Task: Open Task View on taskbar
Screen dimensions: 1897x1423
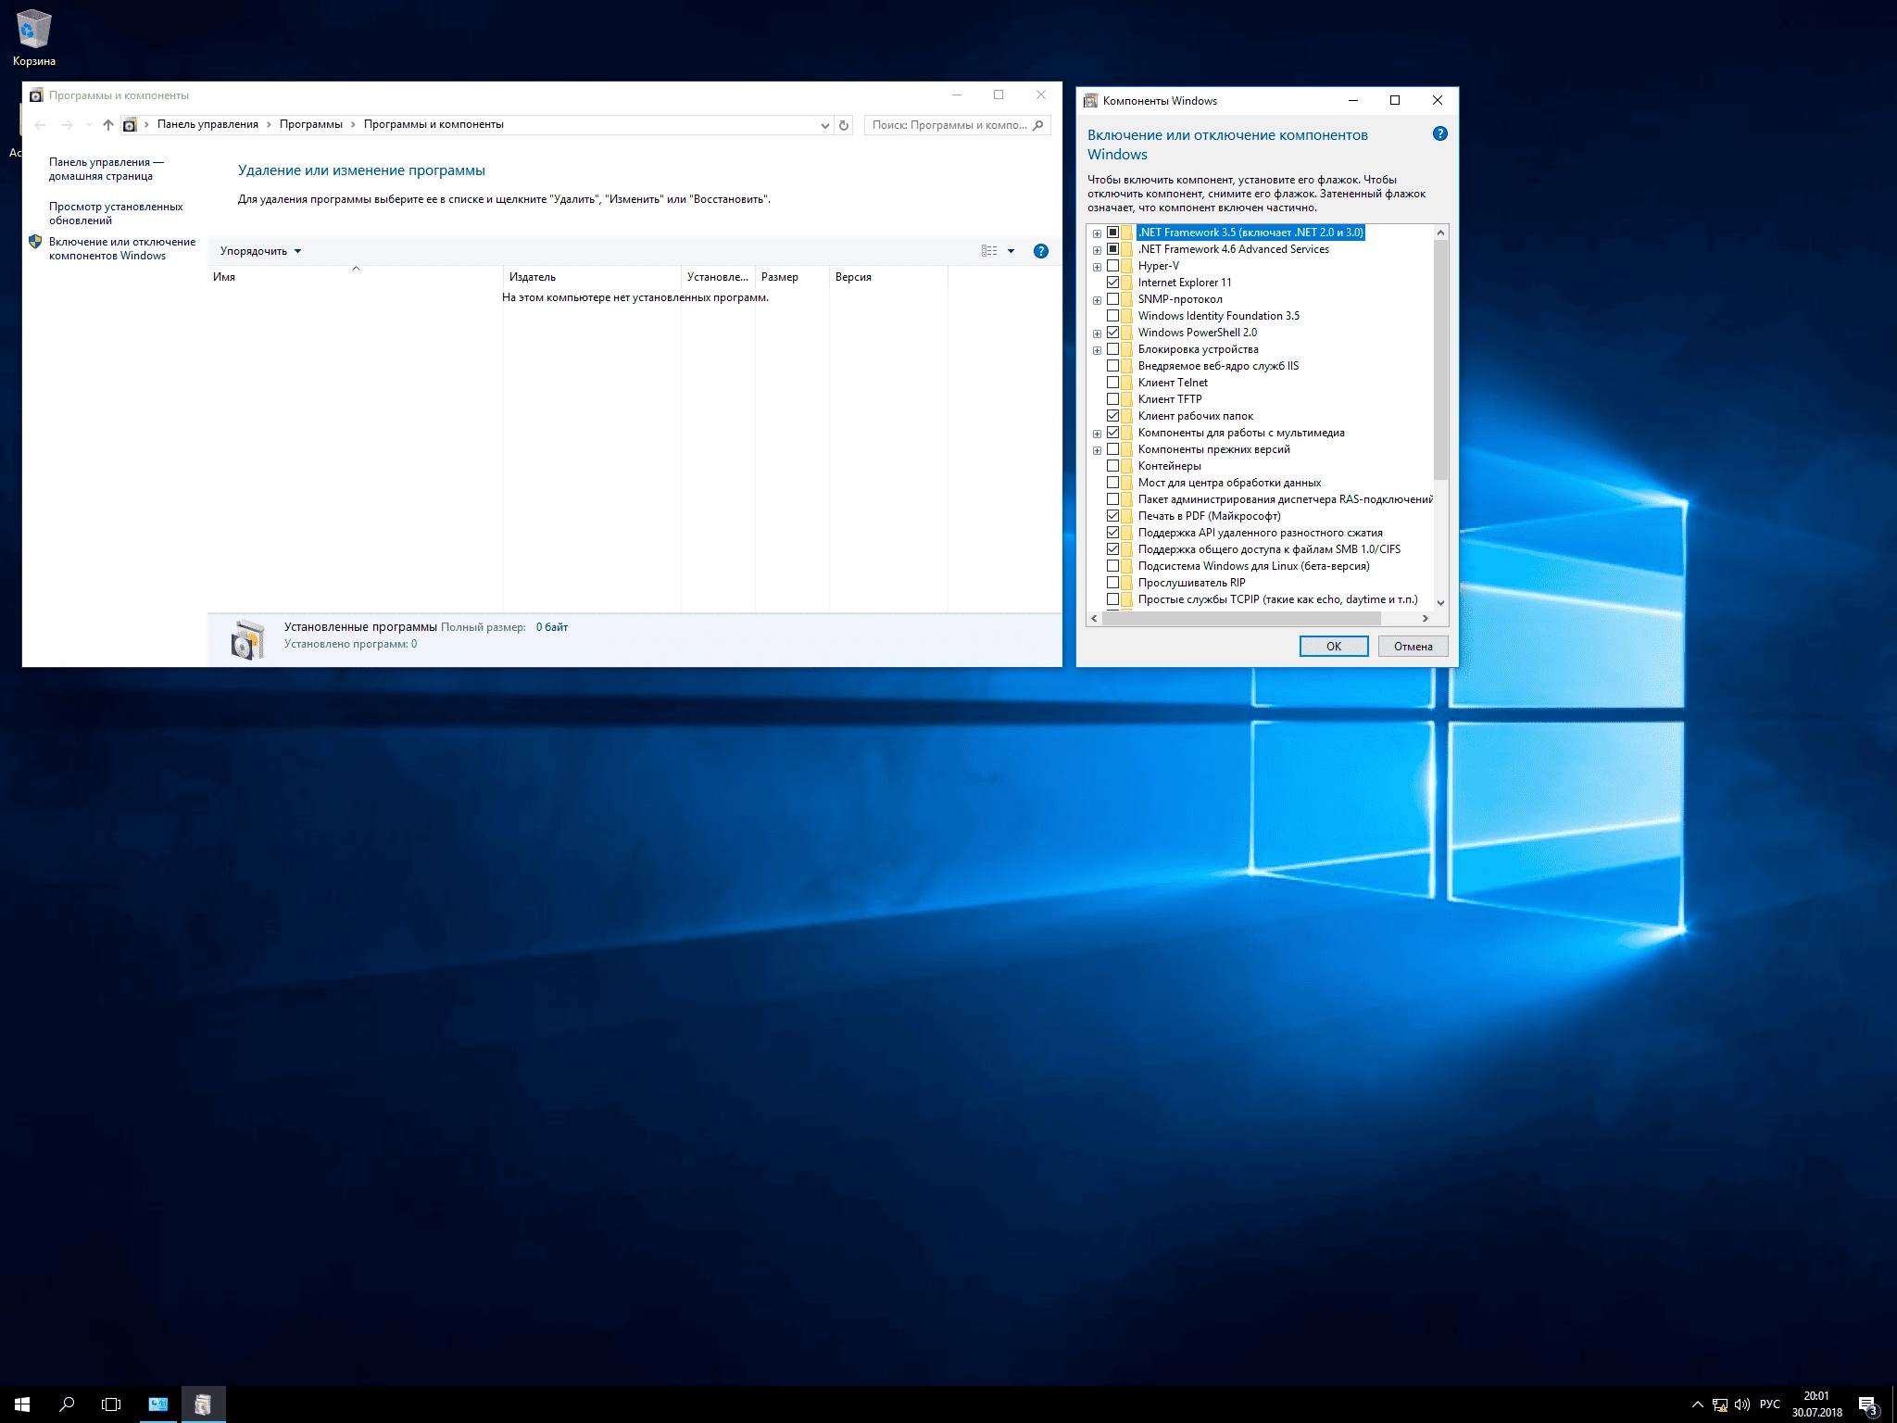Action: tap(111, 1404)
